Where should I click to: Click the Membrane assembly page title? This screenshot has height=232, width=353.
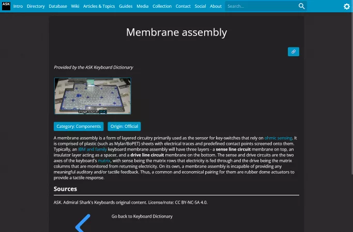point(177,32)
